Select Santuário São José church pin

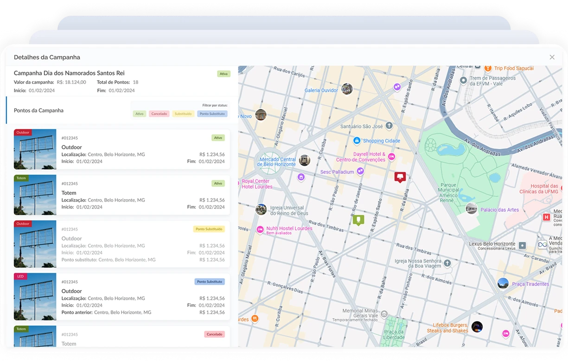389,126
